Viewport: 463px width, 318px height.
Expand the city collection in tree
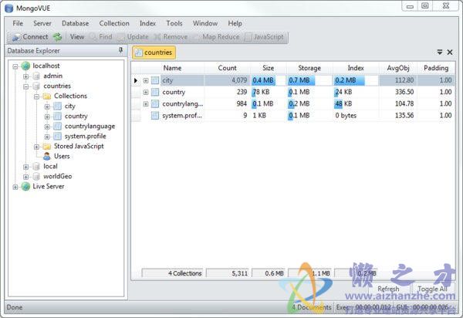tap(47, 107)
